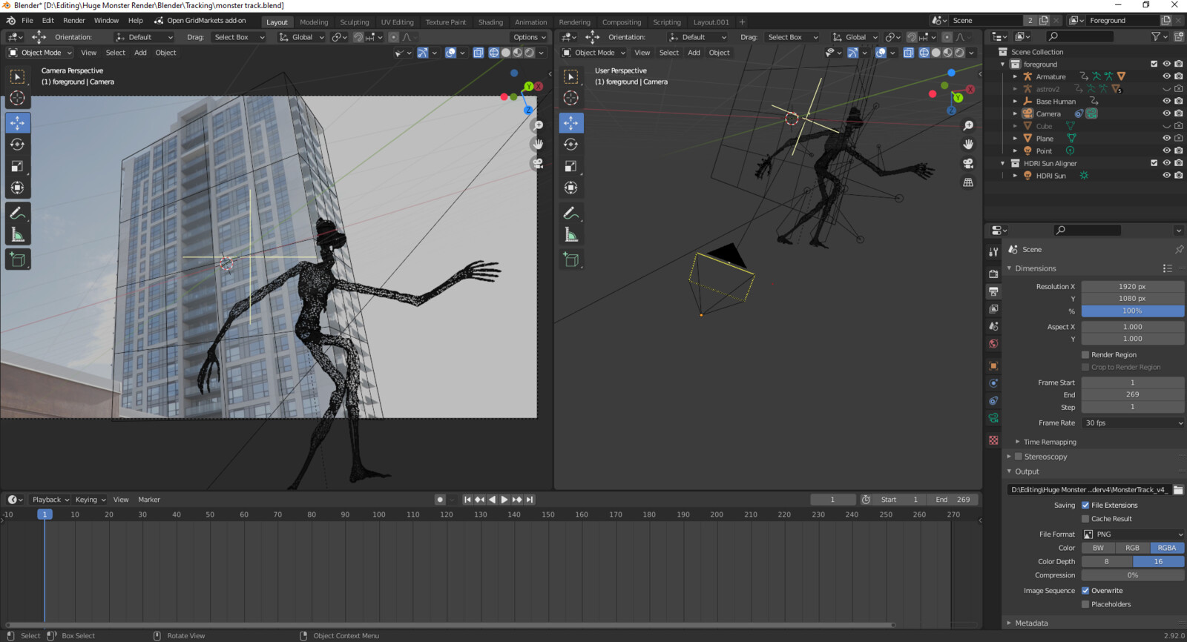Choose the Annotate tool in left viewport
The image size is (1187, 642).
click(18, 214)
